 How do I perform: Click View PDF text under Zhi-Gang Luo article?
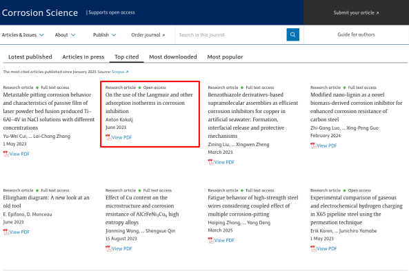click(326, 145)
